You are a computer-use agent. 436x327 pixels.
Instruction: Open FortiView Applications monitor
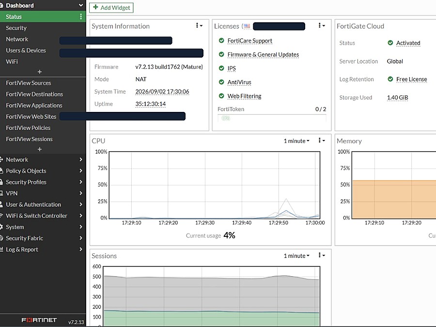point(34,106)
